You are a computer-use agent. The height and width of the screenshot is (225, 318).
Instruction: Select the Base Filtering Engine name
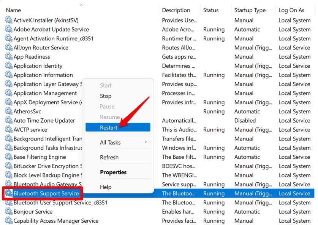tap(40, 157)
